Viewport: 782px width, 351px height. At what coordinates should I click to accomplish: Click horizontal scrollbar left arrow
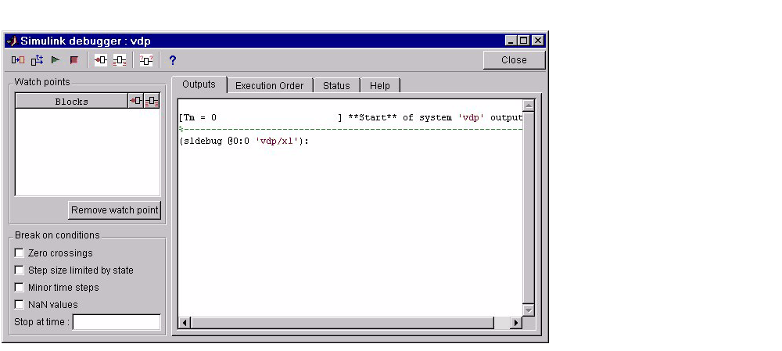[x=185, y=323]
